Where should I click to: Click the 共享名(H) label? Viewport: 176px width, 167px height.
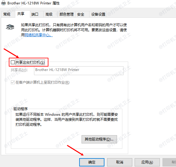(x=19, y=70)
